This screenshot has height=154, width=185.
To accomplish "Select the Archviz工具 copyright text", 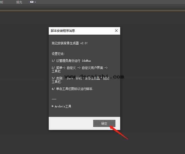I will click(62, 106).
